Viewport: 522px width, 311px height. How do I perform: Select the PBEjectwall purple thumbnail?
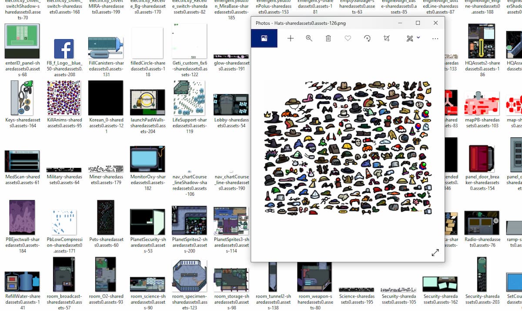point(22,217)
